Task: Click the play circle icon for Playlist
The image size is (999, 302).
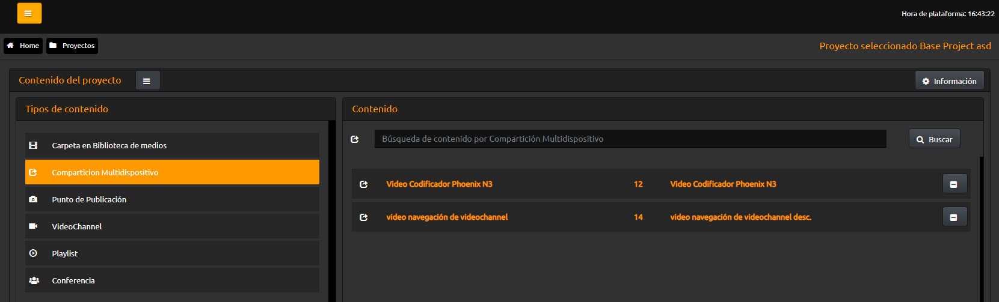Action: click(33, 253)
